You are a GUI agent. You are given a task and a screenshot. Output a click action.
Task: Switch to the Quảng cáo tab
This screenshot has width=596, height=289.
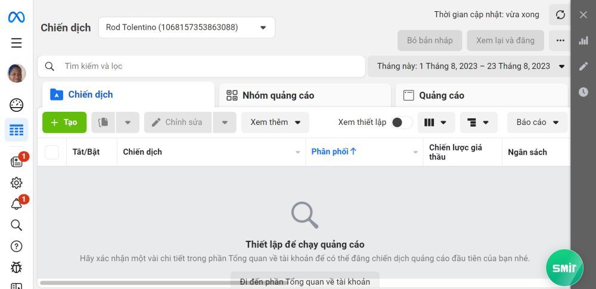[x=482, y=95]
